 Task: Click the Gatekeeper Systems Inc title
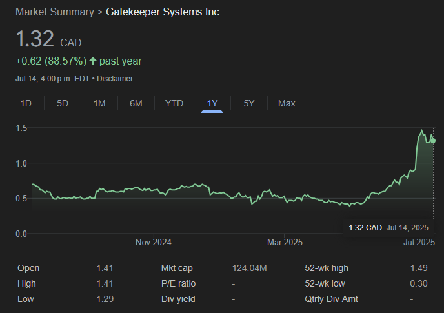[163, 12]
